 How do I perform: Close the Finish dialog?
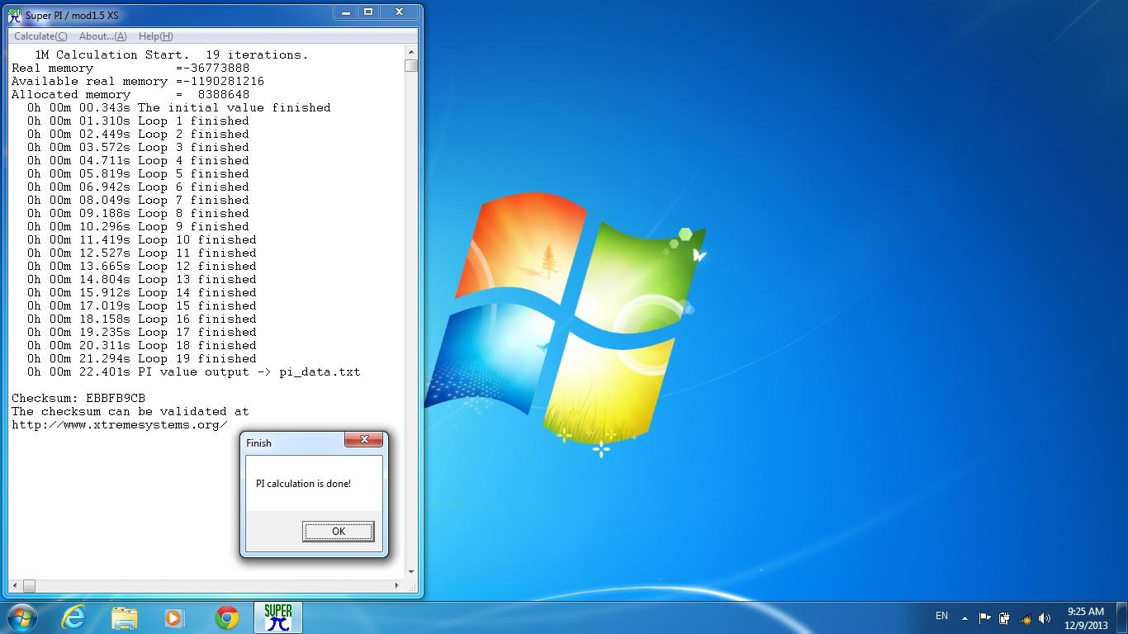[364, 440]
